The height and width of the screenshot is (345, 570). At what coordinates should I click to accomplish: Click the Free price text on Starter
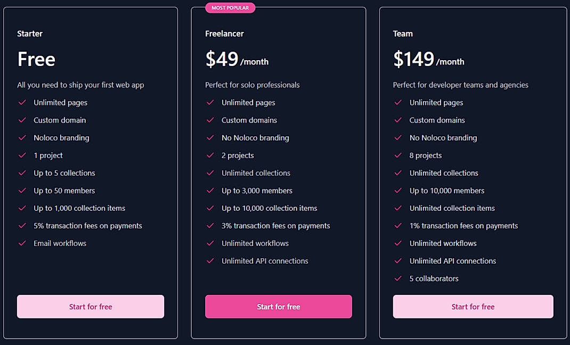36,60
